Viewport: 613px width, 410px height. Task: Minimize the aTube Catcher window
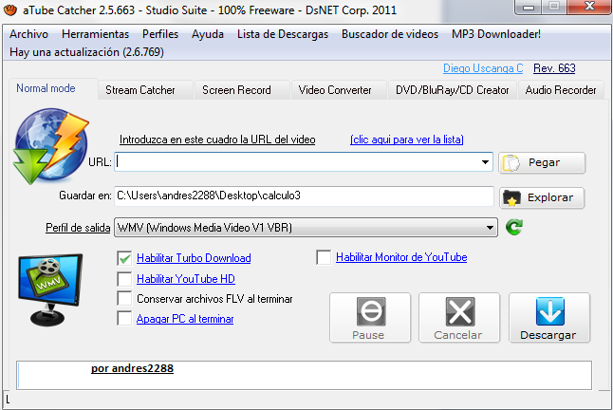point(529,7)
